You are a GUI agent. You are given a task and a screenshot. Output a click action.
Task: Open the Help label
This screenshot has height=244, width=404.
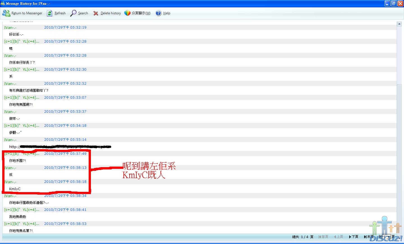pyautogui.click(x=167, y=13)
